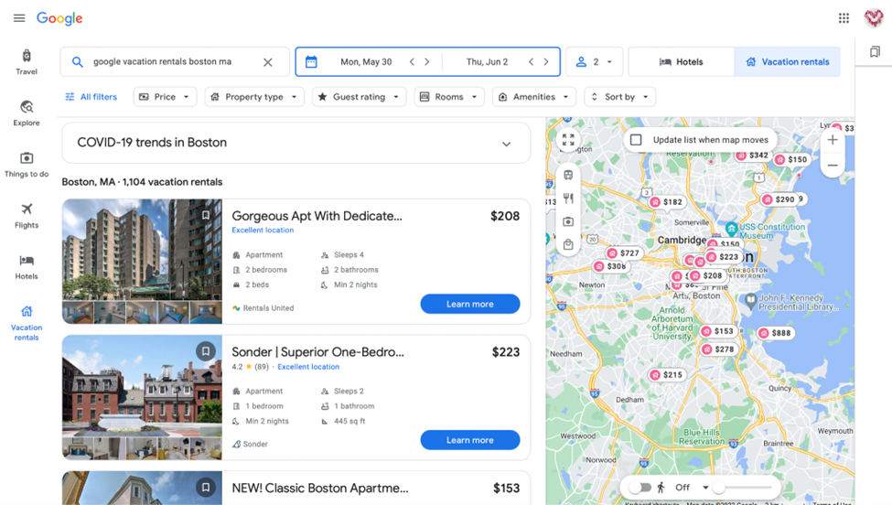Image resolution: width=892 pixels, height=505 pixels.
Task: Move check-out date one day earlier
Action: point(531,61)
